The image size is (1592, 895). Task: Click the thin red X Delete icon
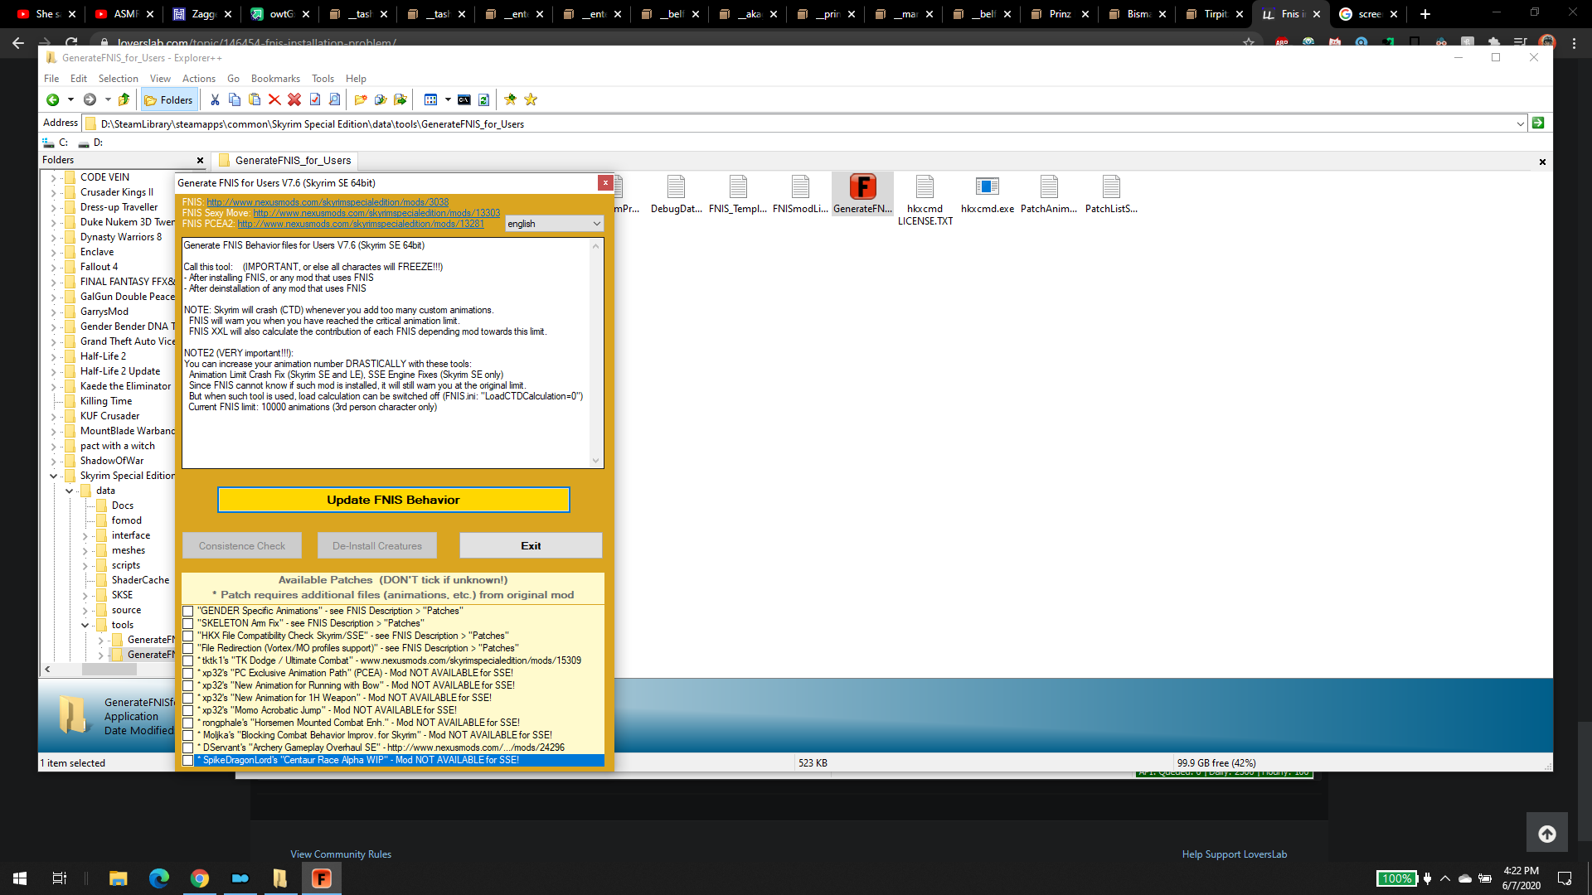pyautogui.click(x=274, y=99)
